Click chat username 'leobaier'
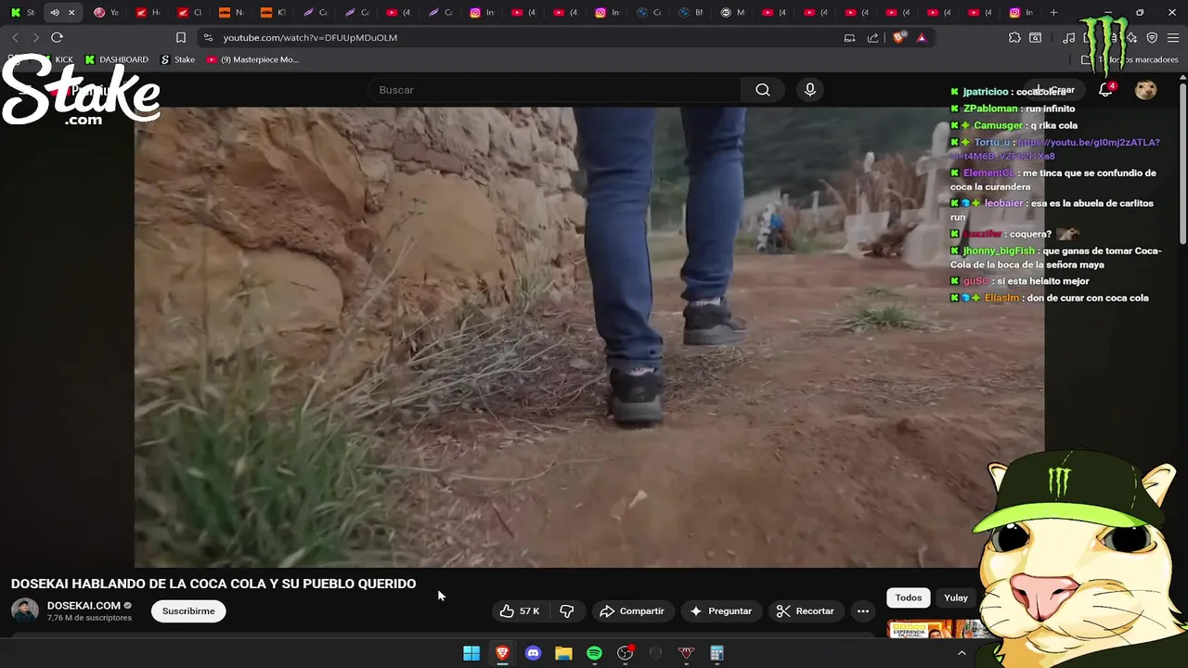 pos(1003,203)
